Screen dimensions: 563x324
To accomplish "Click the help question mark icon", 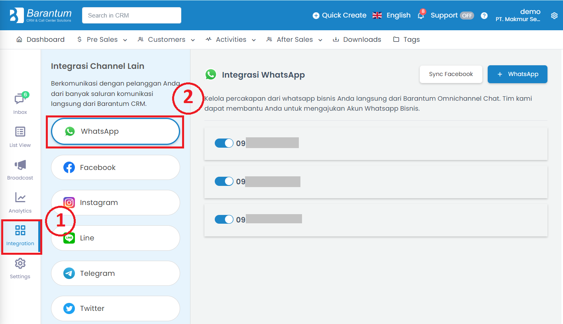I will (x=484, y=16).
